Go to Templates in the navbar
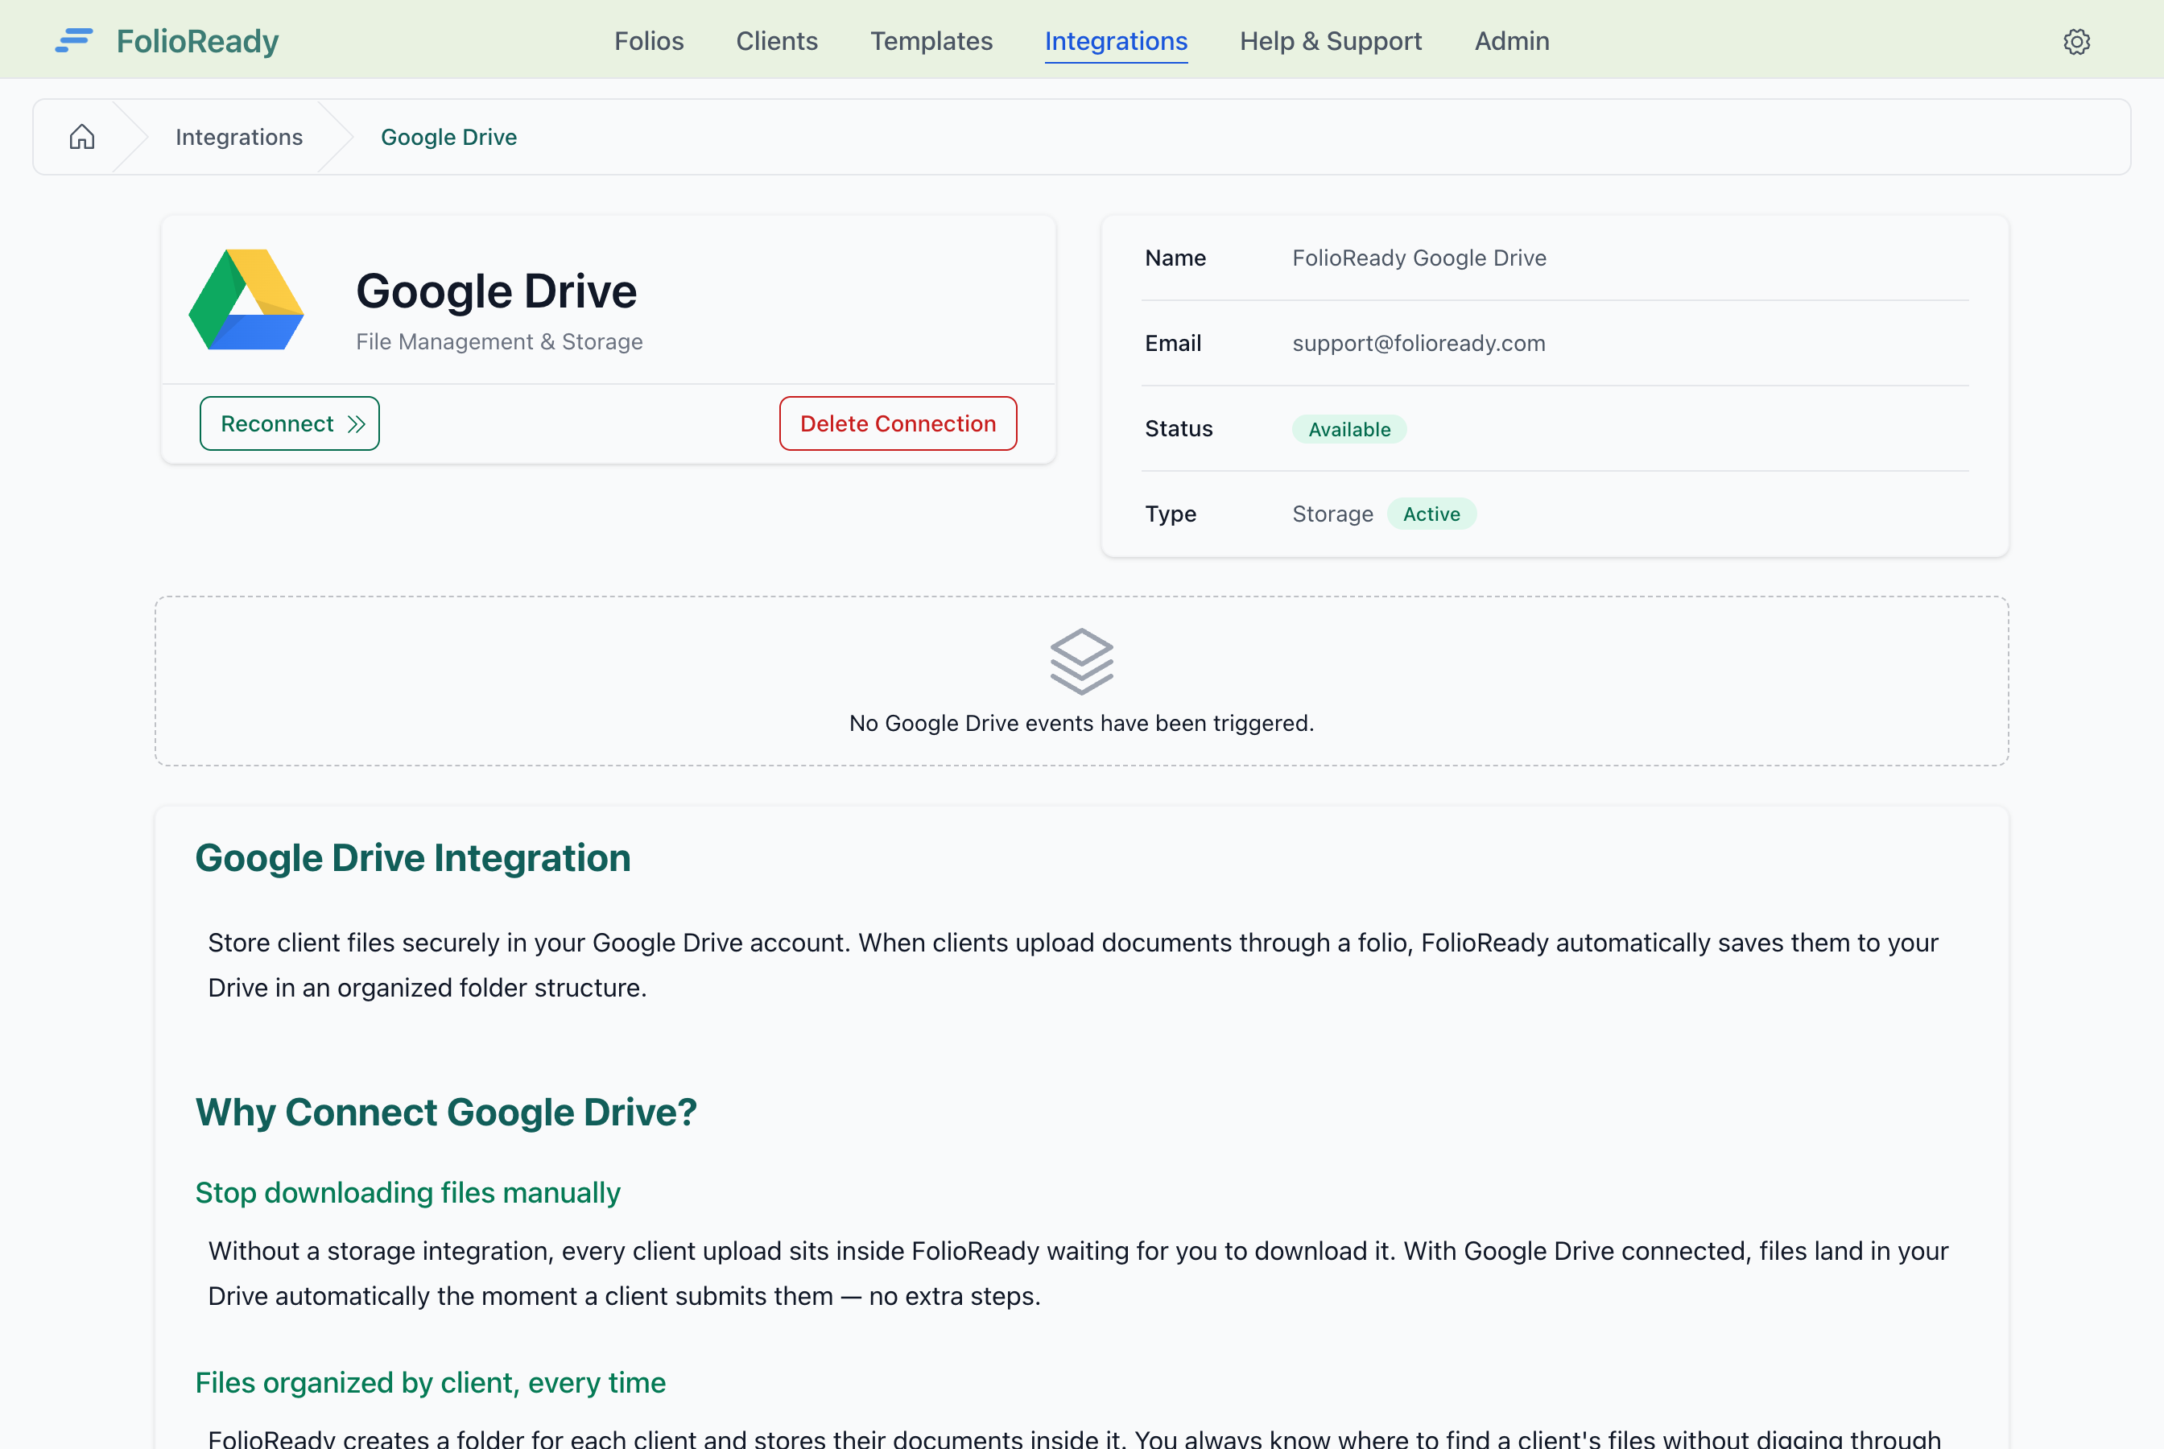 coord(931,41)
